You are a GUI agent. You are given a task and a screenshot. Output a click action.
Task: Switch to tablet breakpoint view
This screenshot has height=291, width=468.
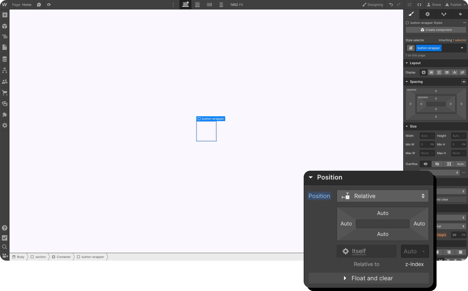(197, 5)
